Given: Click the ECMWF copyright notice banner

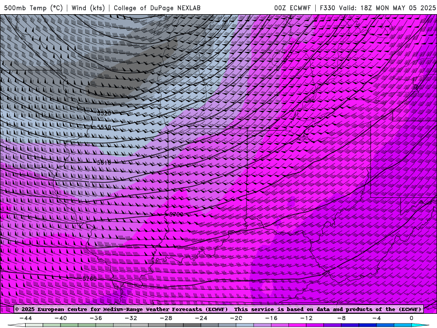Looking at the screenshot, I should pyautogui.click(x=218, y=309).
